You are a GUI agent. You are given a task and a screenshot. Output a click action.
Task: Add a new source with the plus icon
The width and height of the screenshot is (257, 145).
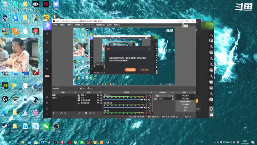[x=79, y=113]
